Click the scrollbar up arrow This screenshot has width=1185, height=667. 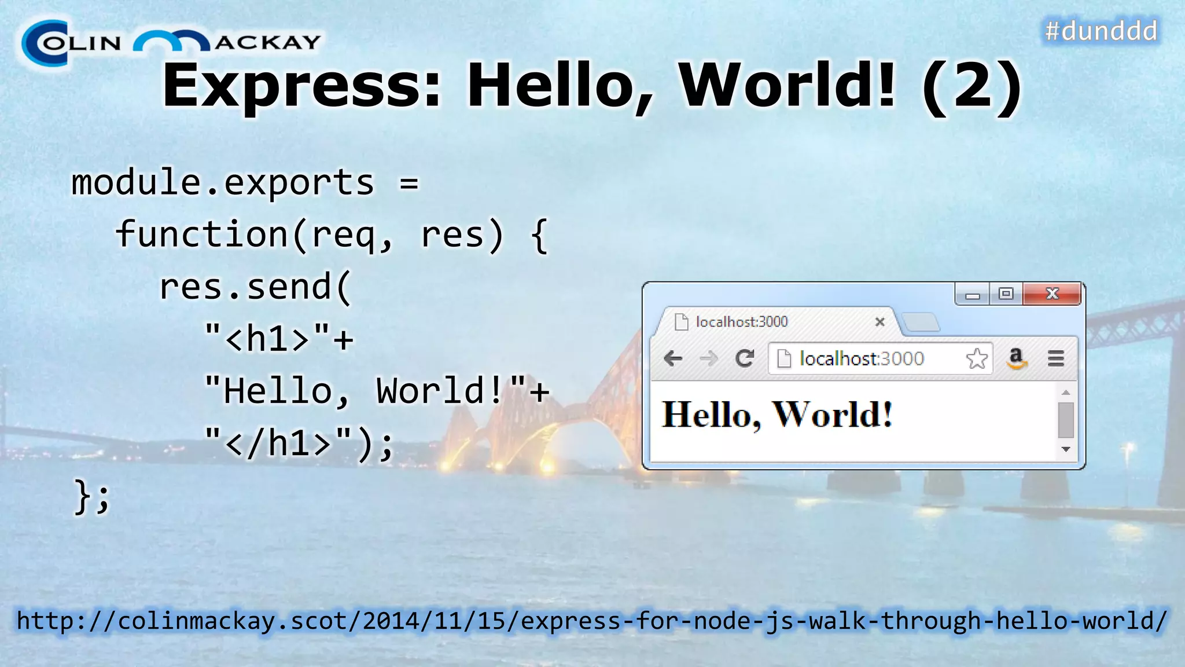click(x=1066, y=392)
